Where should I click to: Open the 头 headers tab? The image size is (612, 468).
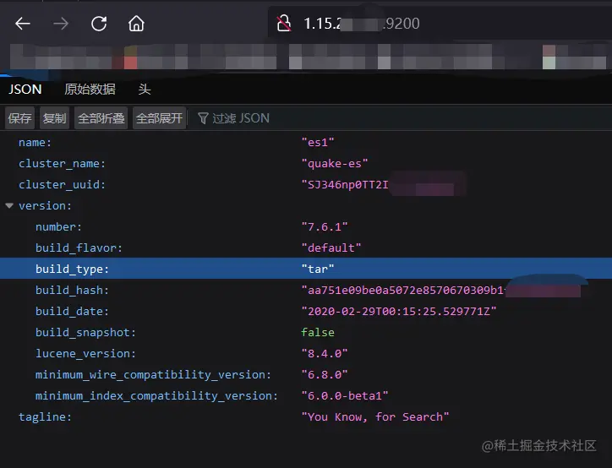tap(145, 90)
